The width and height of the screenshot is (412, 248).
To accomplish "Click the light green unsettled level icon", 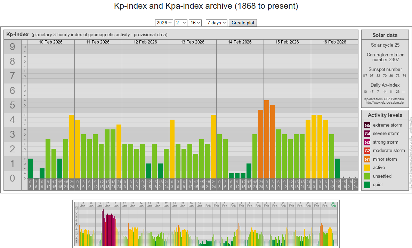I will pyautogui.click(x=367, y=176).
